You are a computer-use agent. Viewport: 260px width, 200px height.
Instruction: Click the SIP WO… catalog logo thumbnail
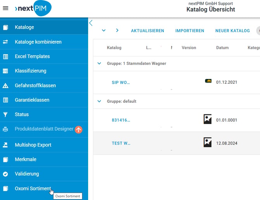pos(208,81)
